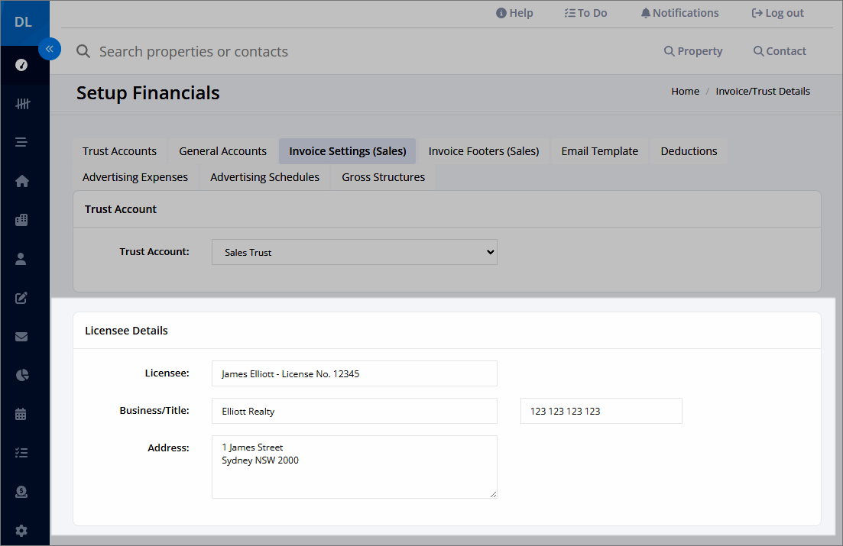Open the pencil edit icon in sidebar

tap(21, 298)
